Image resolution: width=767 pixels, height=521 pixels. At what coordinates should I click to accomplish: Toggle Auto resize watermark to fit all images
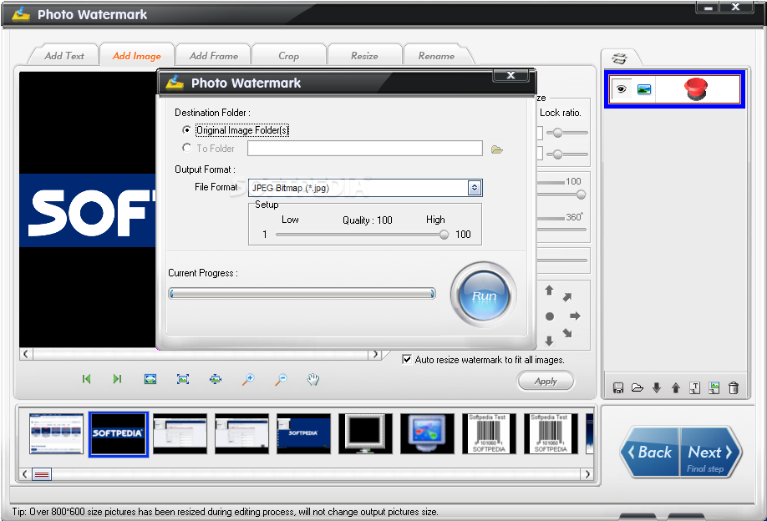point(407,359)
